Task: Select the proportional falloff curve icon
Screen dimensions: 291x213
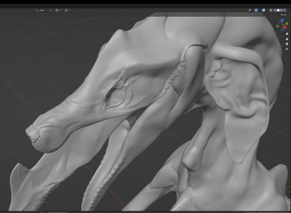Action: tap(70, 10)
